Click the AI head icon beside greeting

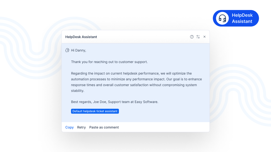(x=67, y=50)
